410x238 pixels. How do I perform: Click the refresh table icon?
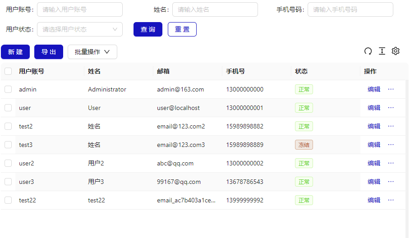coord(368,51)
